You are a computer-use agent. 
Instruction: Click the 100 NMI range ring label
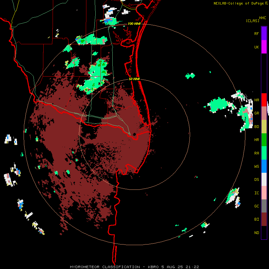pyautogui.click(x=134, y=24)
